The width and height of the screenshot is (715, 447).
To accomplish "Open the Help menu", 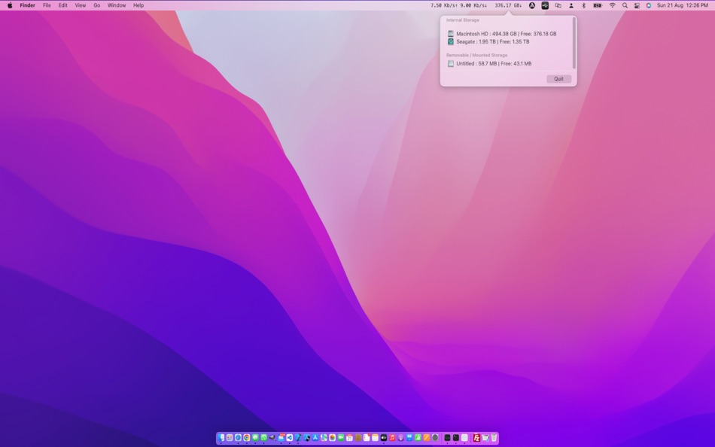I will [x=138, y=5].
